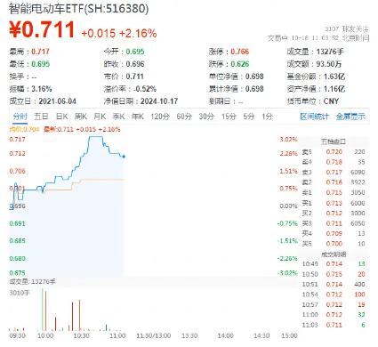Click the 五档盘口 panel header
Screen dimensions: 378x347
(334, 141)
